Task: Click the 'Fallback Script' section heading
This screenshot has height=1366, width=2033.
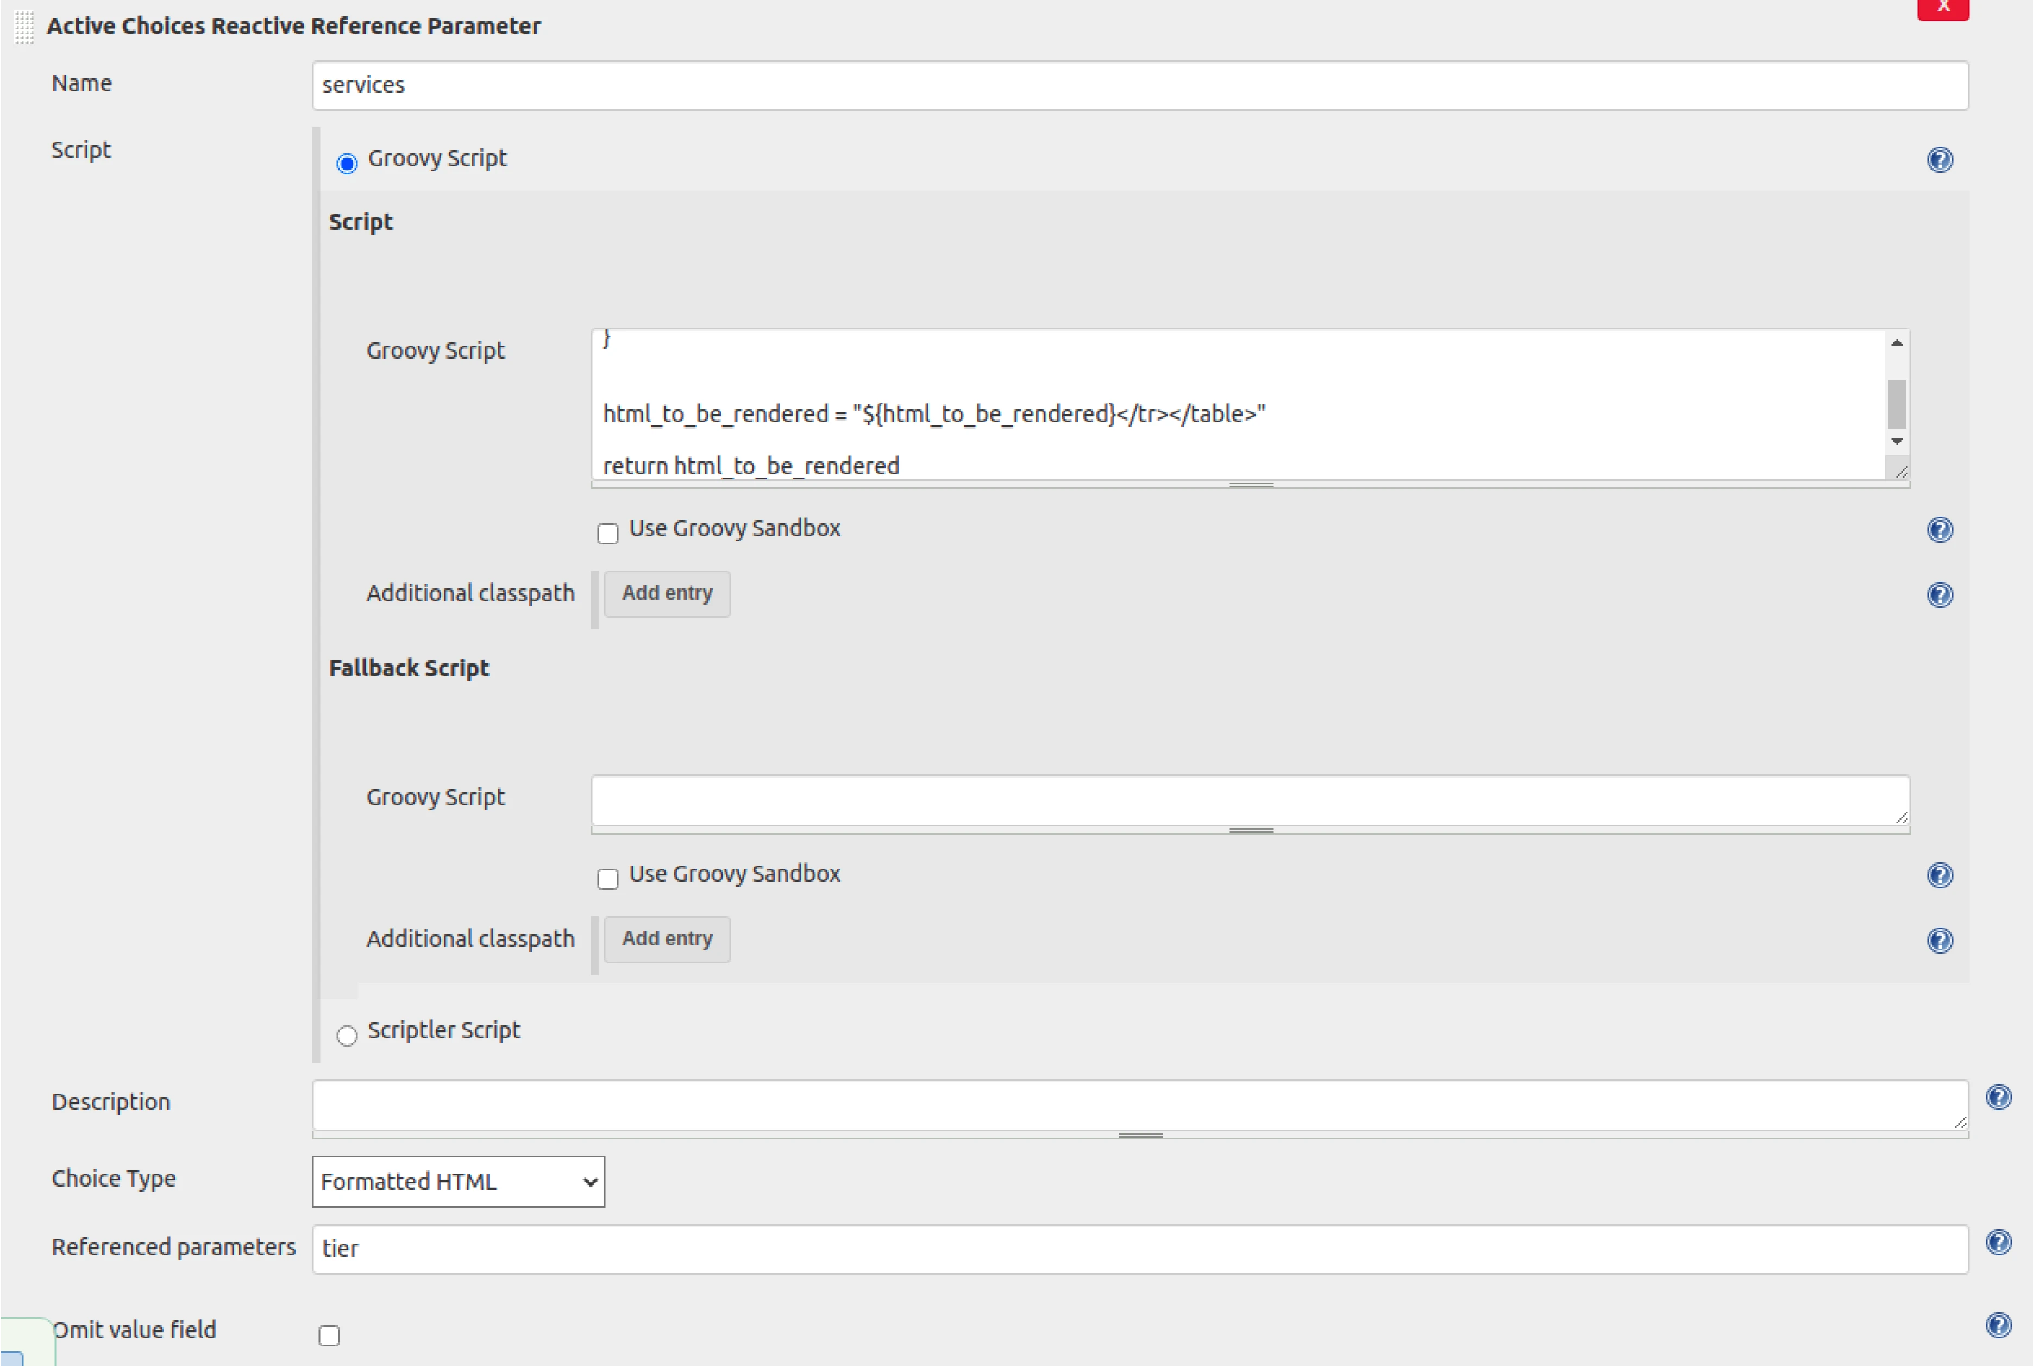Action: click(409, 669)
